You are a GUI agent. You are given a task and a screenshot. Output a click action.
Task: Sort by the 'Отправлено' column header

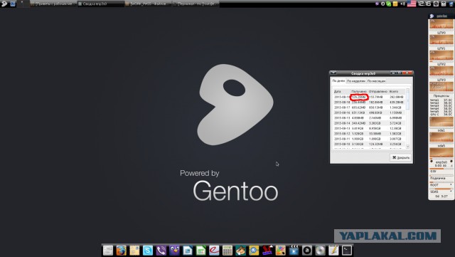(x=378, y=91)
